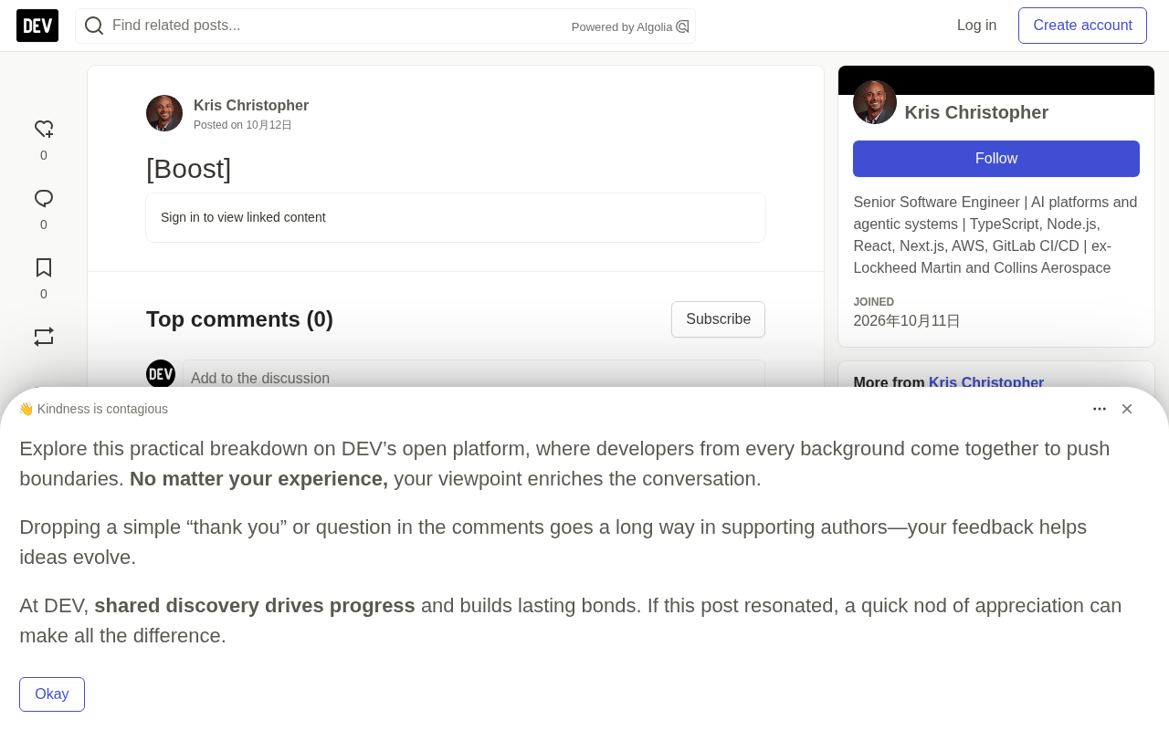Dismiss the Kindness is contagious banner
Image resolution: width=1169 pixels, height=730 pixels.
1127,409
